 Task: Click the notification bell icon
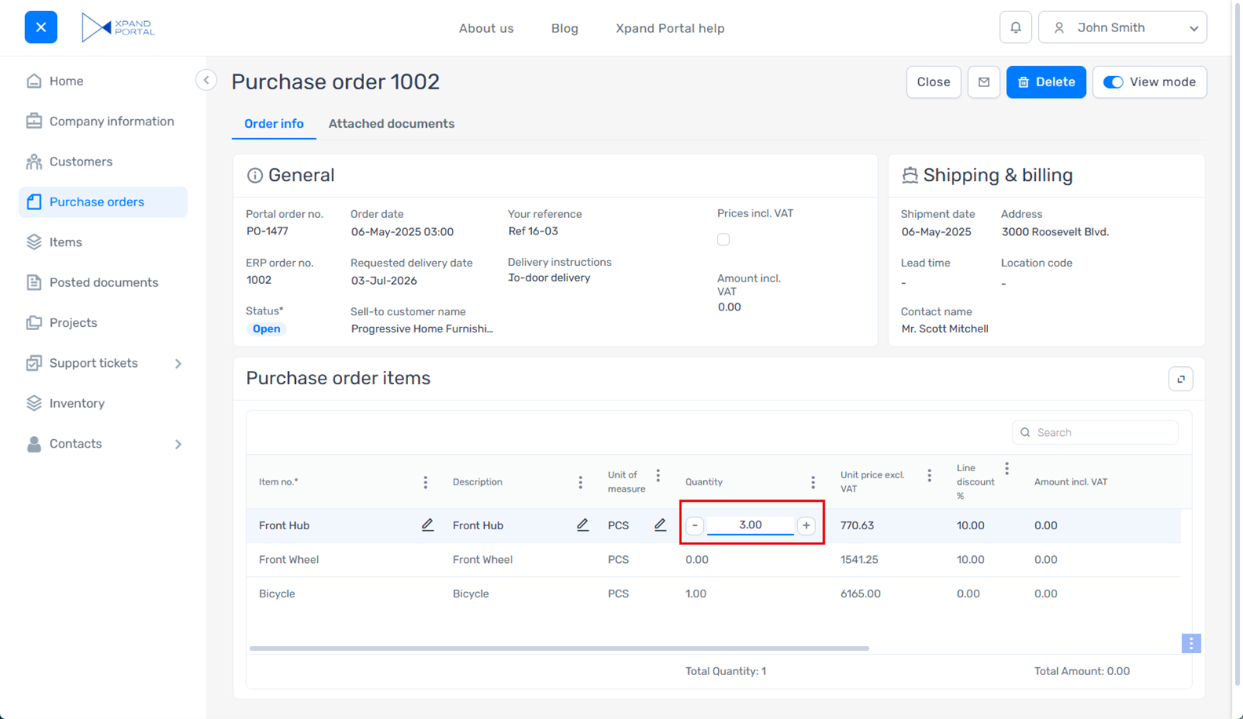tap(1015, 27)
